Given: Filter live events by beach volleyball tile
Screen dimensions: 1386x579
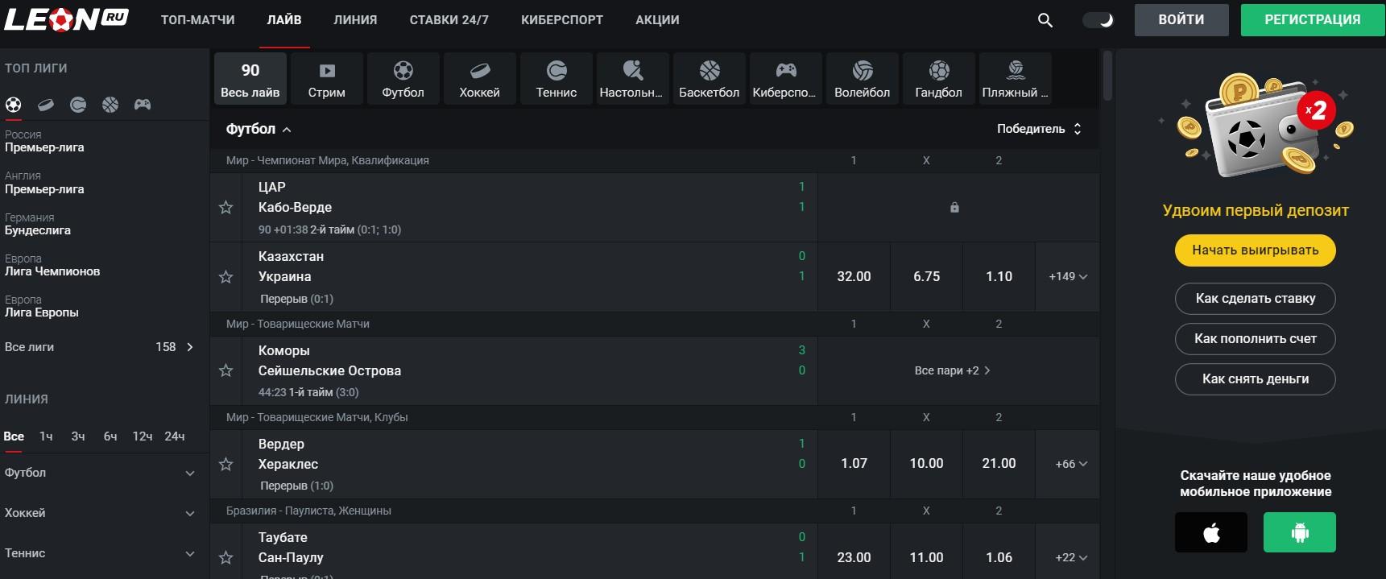Looking at the screenshot, I should [x=1016, y=79].
